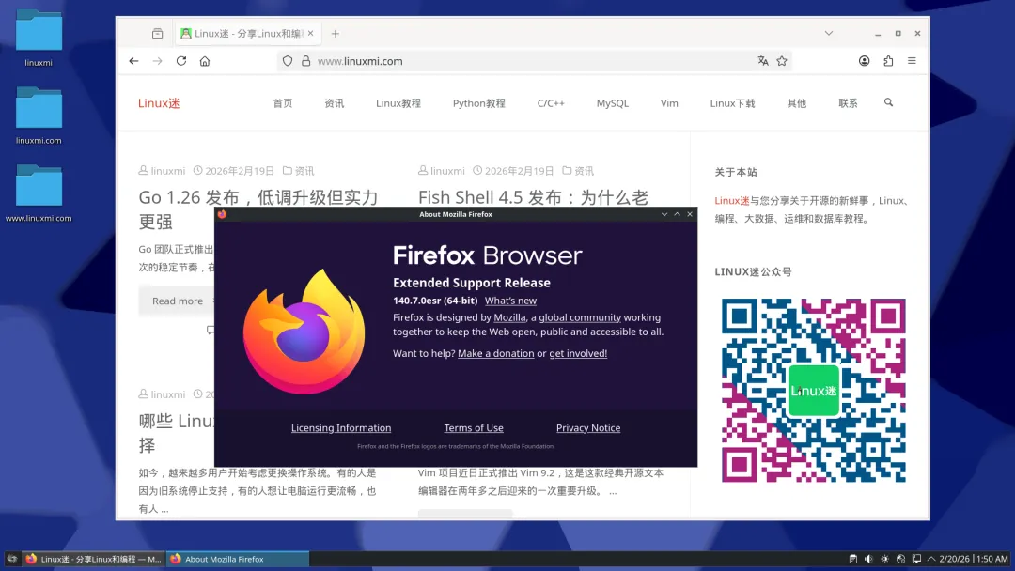Click linuxmi author above Go 1.26 article
The height and width of the screenshot is (571, 1015).
tap(167, 171)
